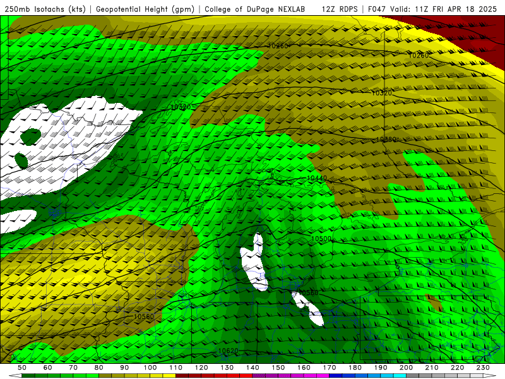Click the 230 value on the color scale
The height and width of the screenshot is (379, 505).
tap(483, 368)
